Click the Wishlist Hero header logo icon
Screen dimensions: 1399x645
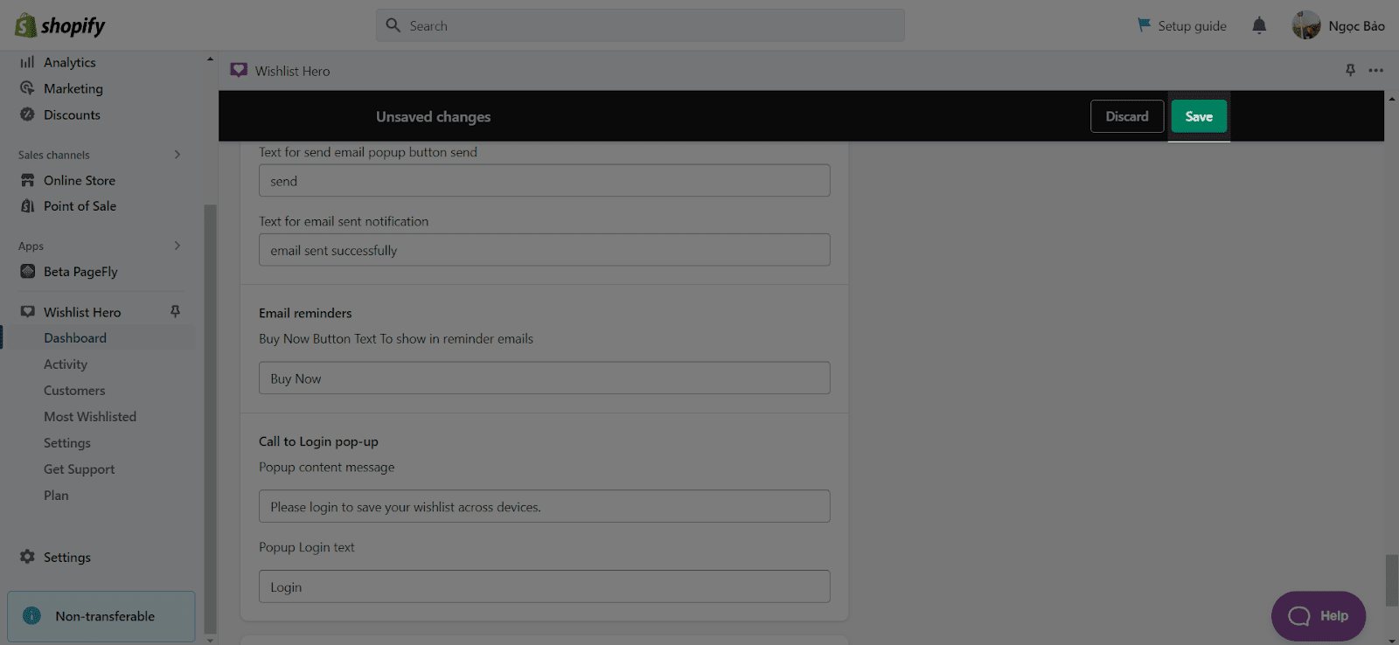point(239,71)
